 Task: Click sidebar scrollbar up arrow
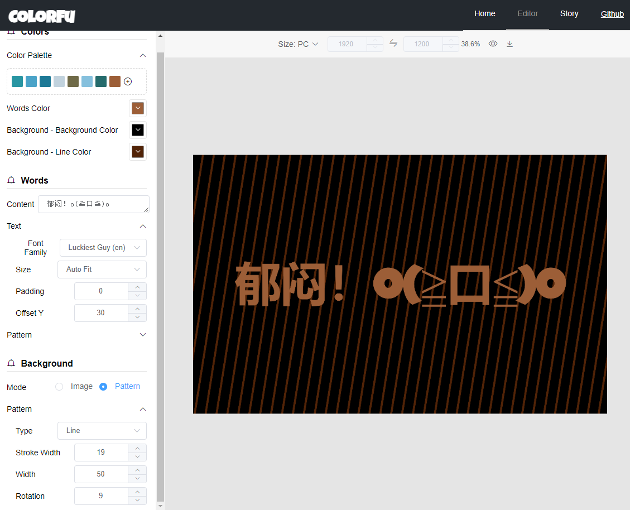coord(160,36)
